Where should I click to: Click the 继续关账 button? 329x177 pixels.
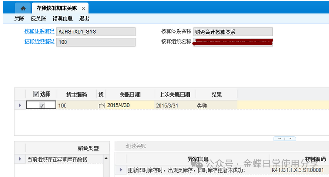(x=136, y=146)
